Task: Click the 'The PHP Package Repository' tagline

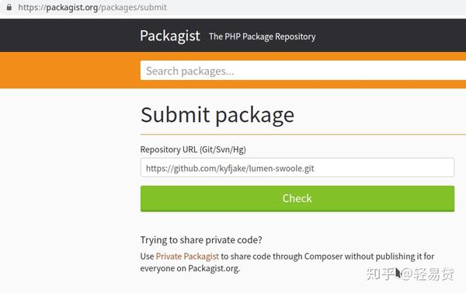Action: click(x=263, y=37)
